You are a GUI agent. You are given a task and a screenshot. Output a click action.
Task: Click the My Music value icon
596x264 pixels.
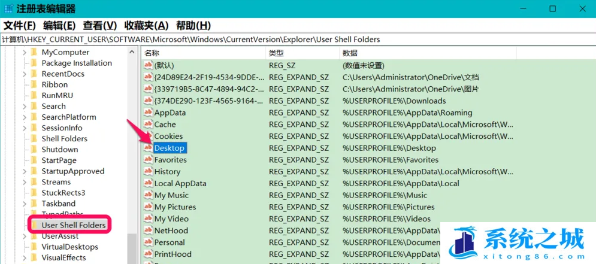point(148,195)
